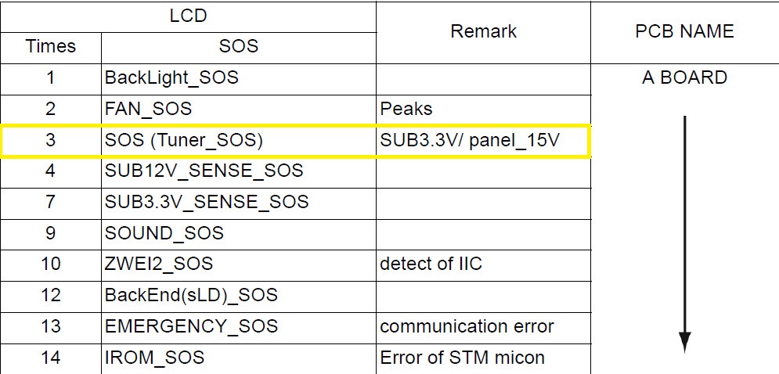Click the EMERGENCY_SOS entry
The image size is (779, 374).
pyautogui.click(x=191, y=326)
